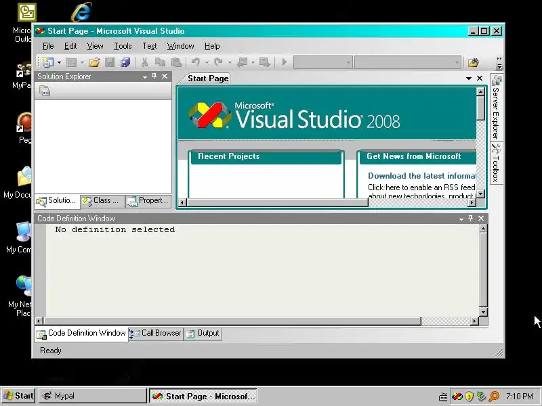This screenshot has height=406, width=542.
Task: Click the Start Debugging play icon
Action: pyautogui.click(x=285, y=62)
